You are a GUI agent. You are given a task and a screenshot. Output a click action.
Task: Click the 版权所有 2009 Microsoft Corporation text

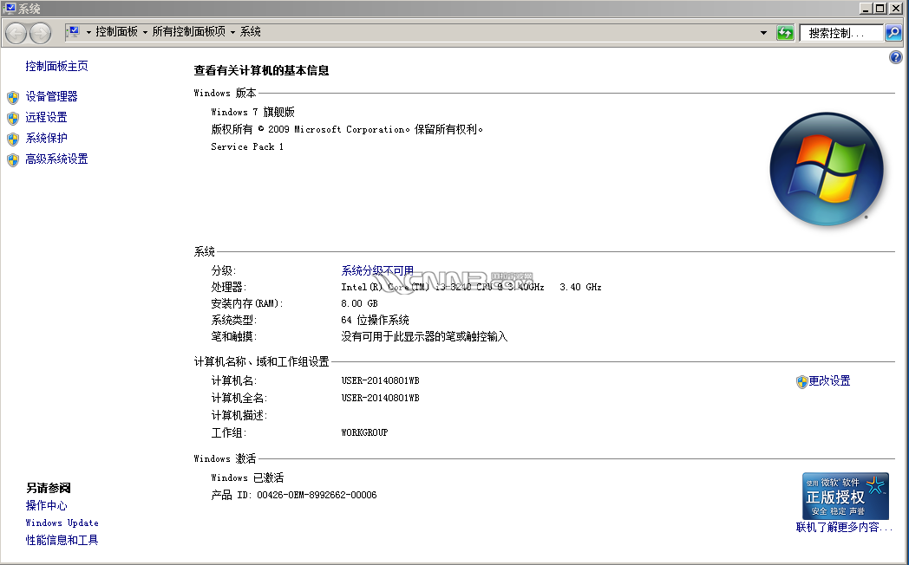click(x=347, y=129)
